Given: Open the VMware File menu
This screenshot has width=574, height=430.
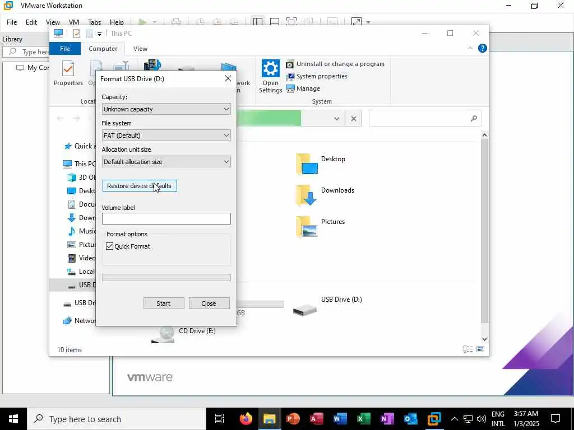Looking at the screenshot, I should (12, 22).
